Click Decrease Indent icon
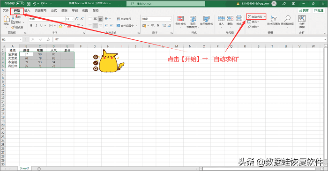 click(x=107, y=25)
